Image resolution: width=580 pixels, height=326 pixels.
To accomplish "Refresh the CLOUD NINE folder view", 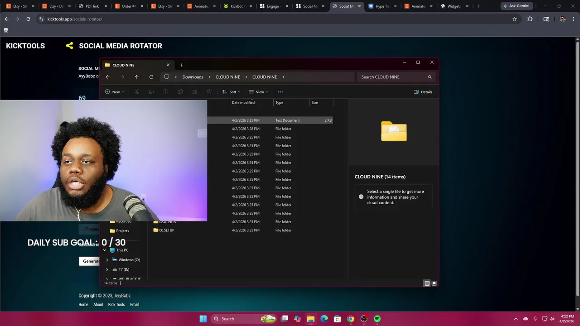I will [151, 77].
